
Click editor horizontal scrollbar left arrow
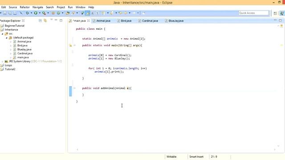click(77, 150)
